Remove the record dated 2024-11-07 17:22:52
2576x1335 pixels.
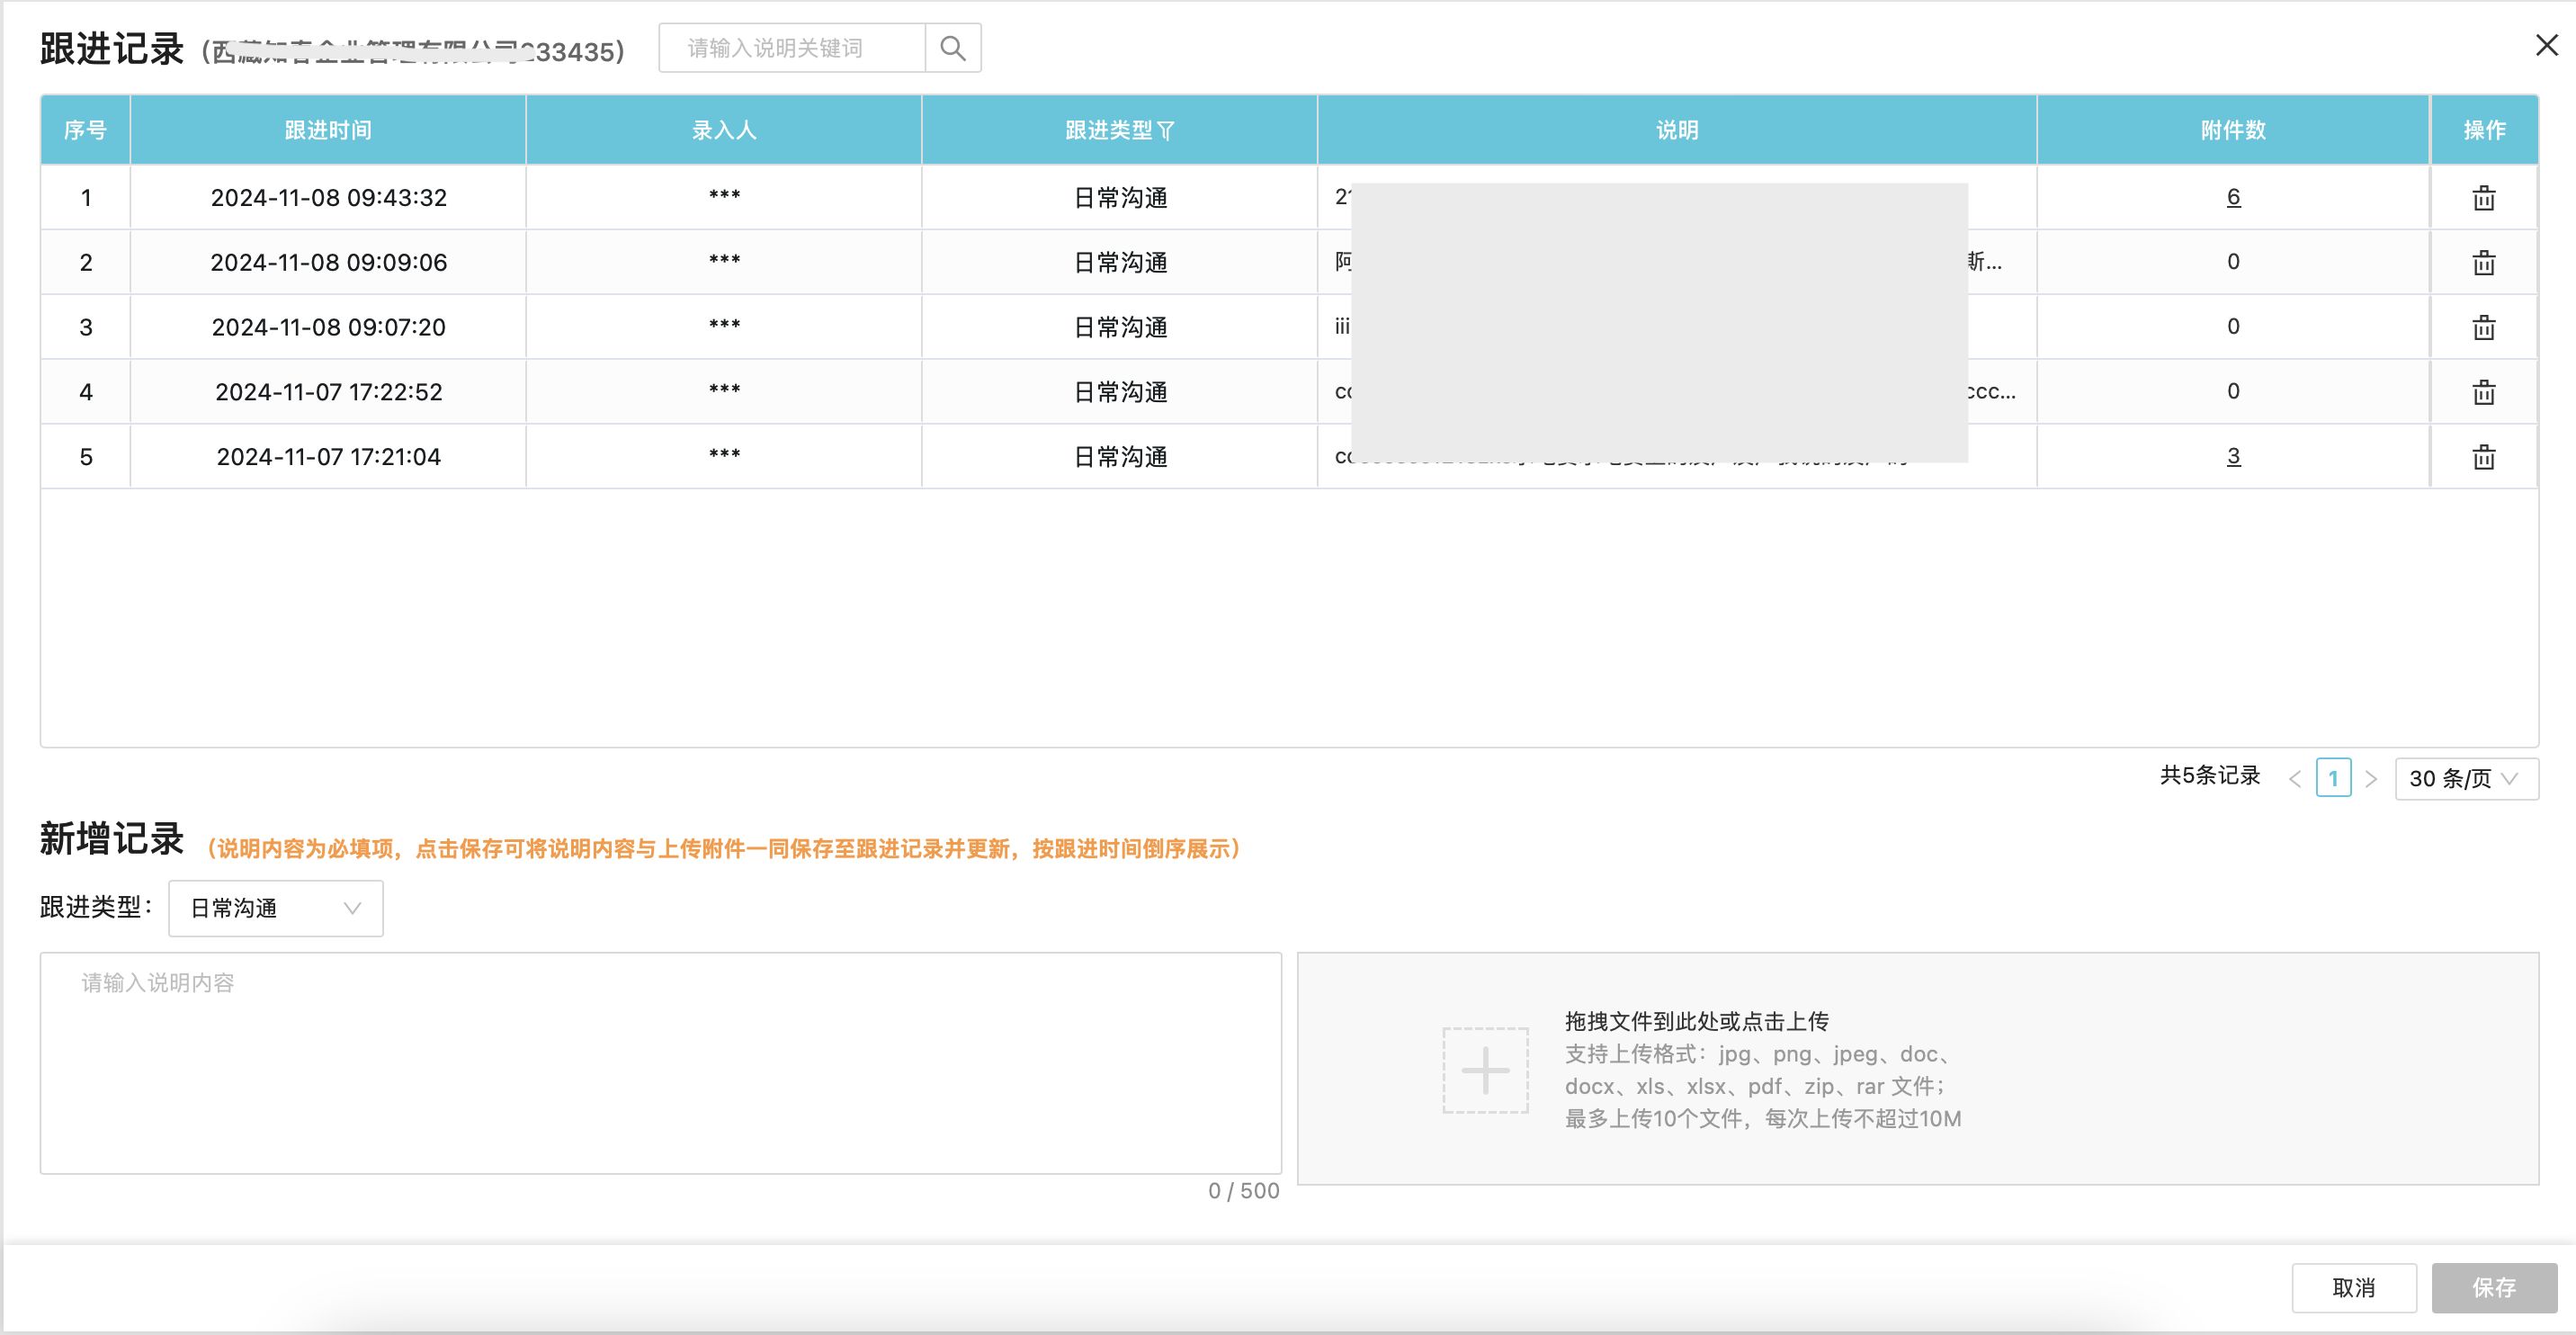pyautogui.click(x=2484, y=392)
